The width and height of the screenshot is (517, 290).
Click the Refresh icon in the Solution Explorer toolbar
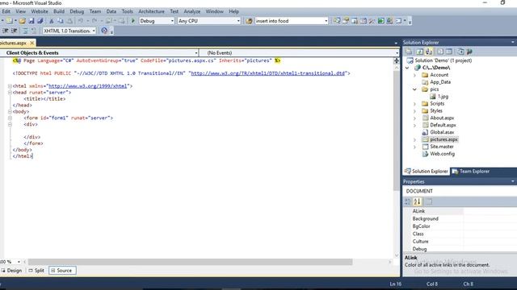point(419,52)
